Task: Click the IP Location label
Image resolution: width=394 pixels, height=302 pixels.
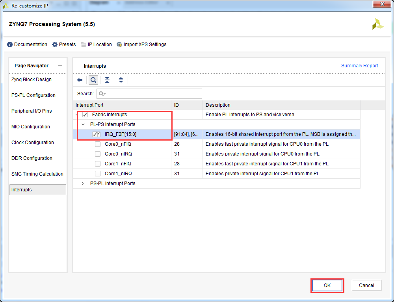Action: tap(100, 44)
